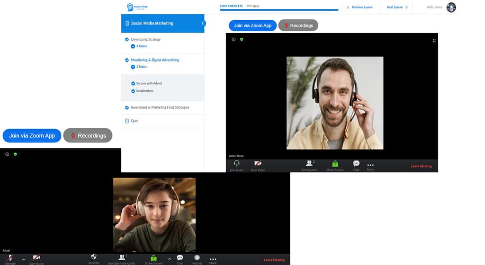Open the Security shield options
Viewport: 485px width, 265px height.
coord(93,257)
